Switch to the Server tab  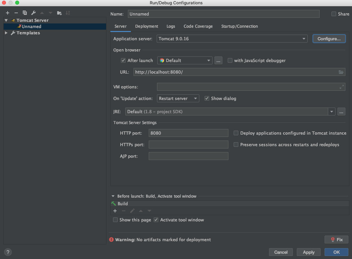[x=121, y=26]
